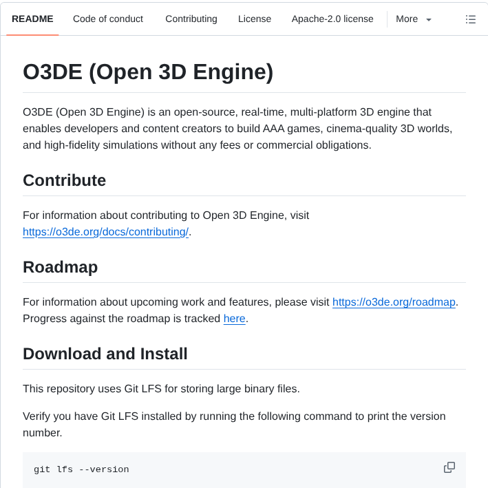Show the Apache-2.0 license tab
The height and width of the screenshot is (488, 488).
pyautogui.click(x=332, y=19)
